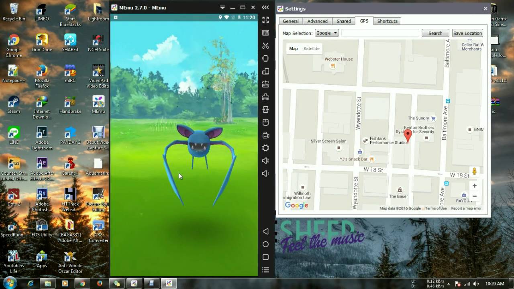
Task: Switch map view to Satellite mode
Action: point(312,49)
